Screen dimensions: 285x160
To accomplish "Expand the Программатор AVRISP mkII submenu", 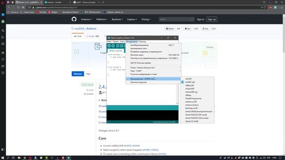I will click(153, 79).
